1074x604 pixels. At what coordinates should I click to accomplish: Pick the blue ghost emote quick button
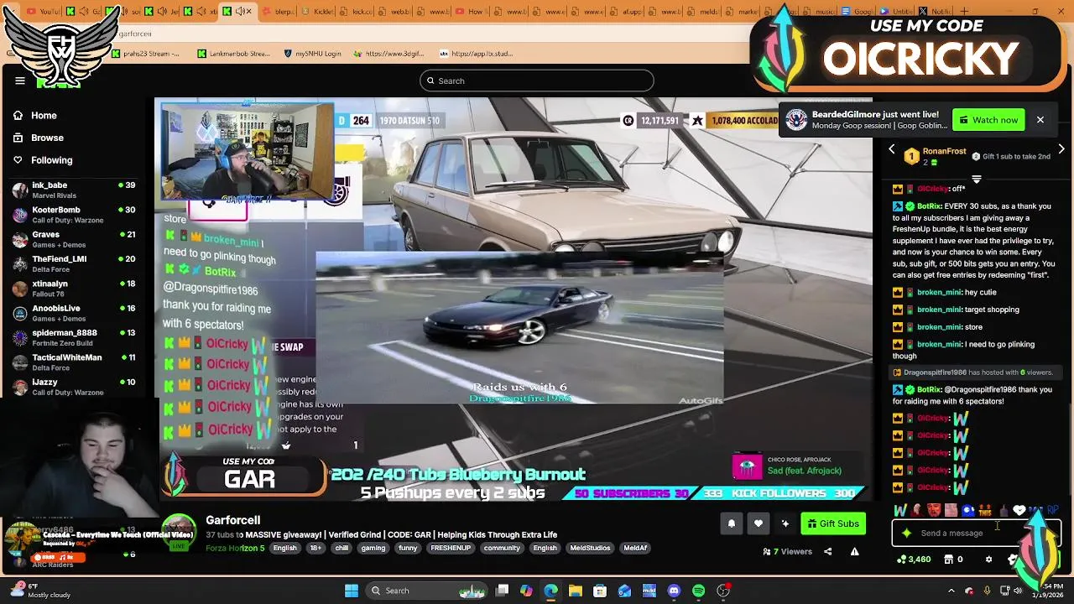pos(968,510)
